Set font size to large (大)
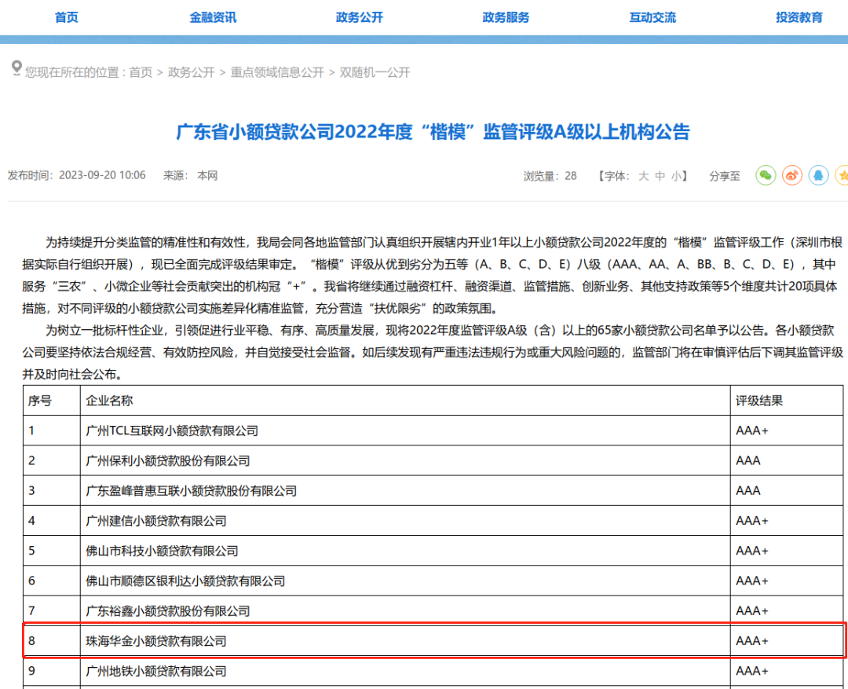This screenshot has width=848, height=689. (x=643, y=176)
